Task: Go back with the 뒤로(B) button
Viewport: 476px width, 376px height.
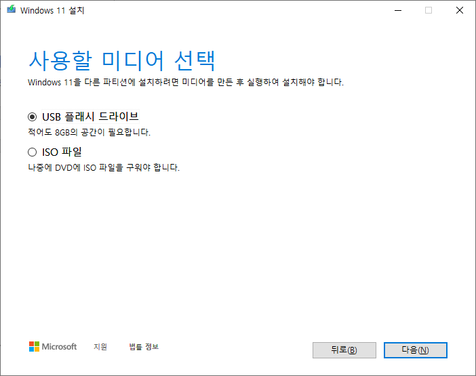Action: coord(344,350)
